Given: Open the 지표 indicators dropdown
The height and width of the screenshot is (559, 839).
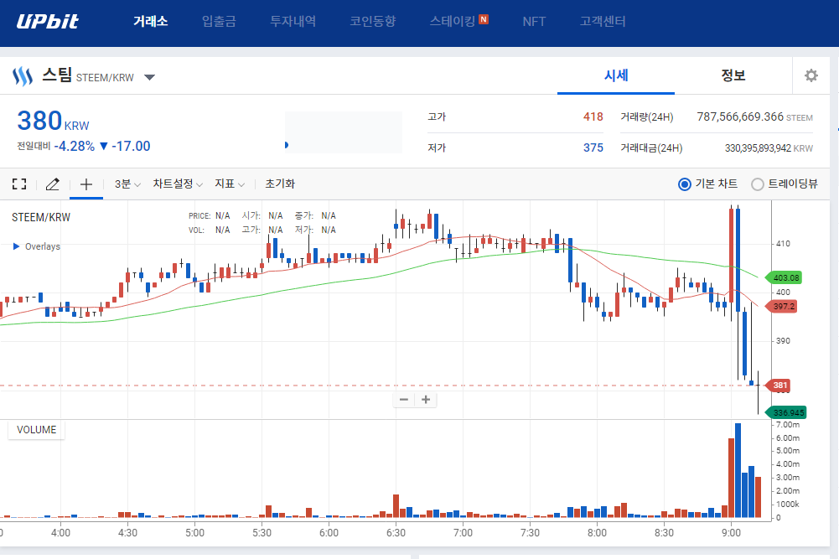Looking at the screenshot, I should pos(230,184).
